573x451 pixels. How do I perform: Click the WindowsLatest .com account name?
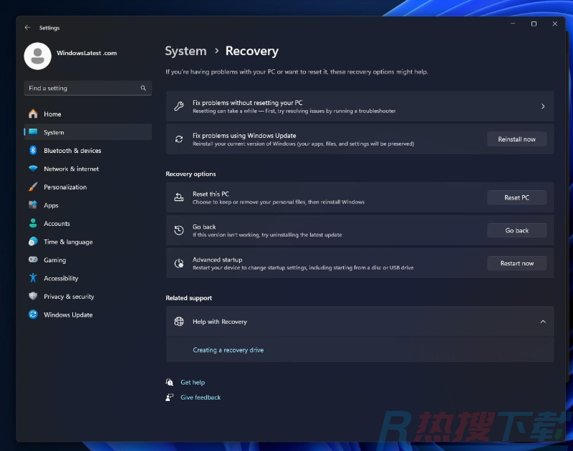87,53
